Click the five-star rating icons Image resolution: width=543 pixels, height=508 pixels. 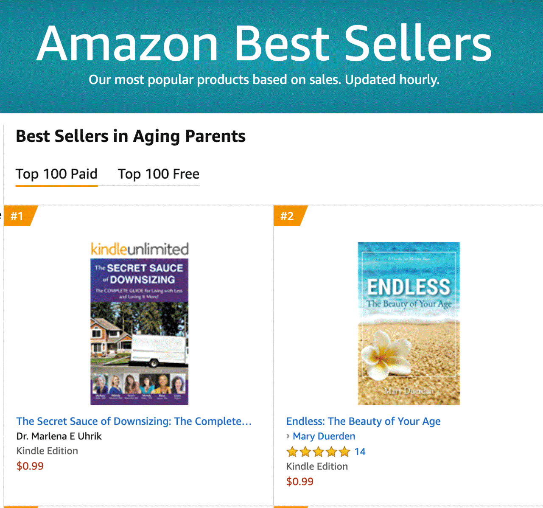[318, 452]
